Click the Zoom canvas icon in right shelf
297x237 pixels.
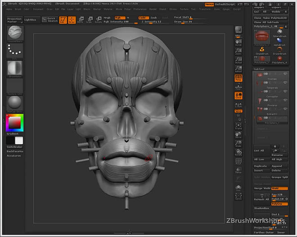(238, 52)
